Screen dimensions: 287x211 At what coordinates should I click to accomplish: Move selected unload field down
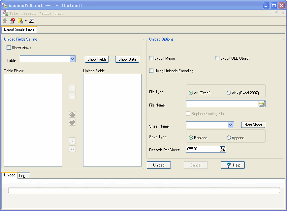pyautogui.click(x=72, y=122)
